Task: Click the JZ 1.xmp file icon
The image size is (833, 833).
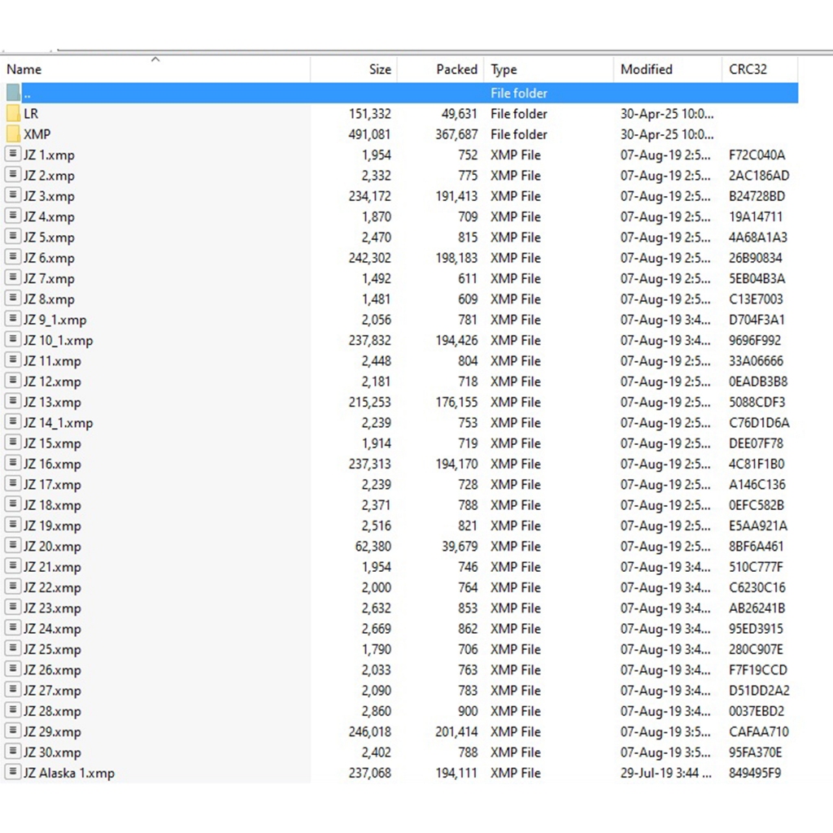Action: 13,155
